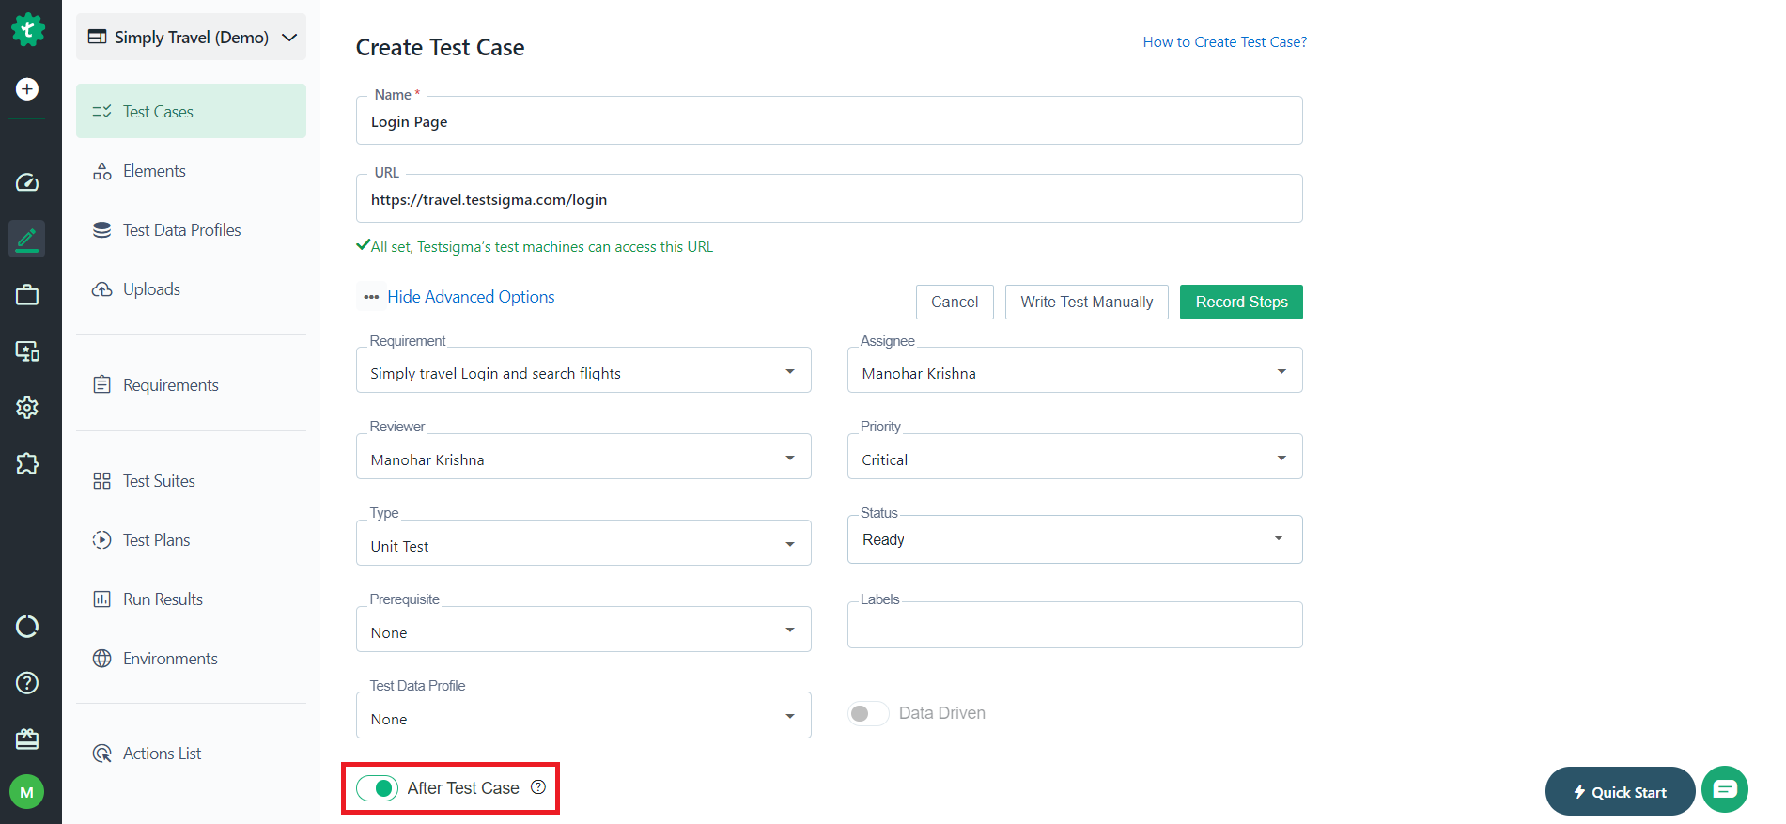
Task: Open the monitor star icon in sidebar
Action: tap(27, 351)
